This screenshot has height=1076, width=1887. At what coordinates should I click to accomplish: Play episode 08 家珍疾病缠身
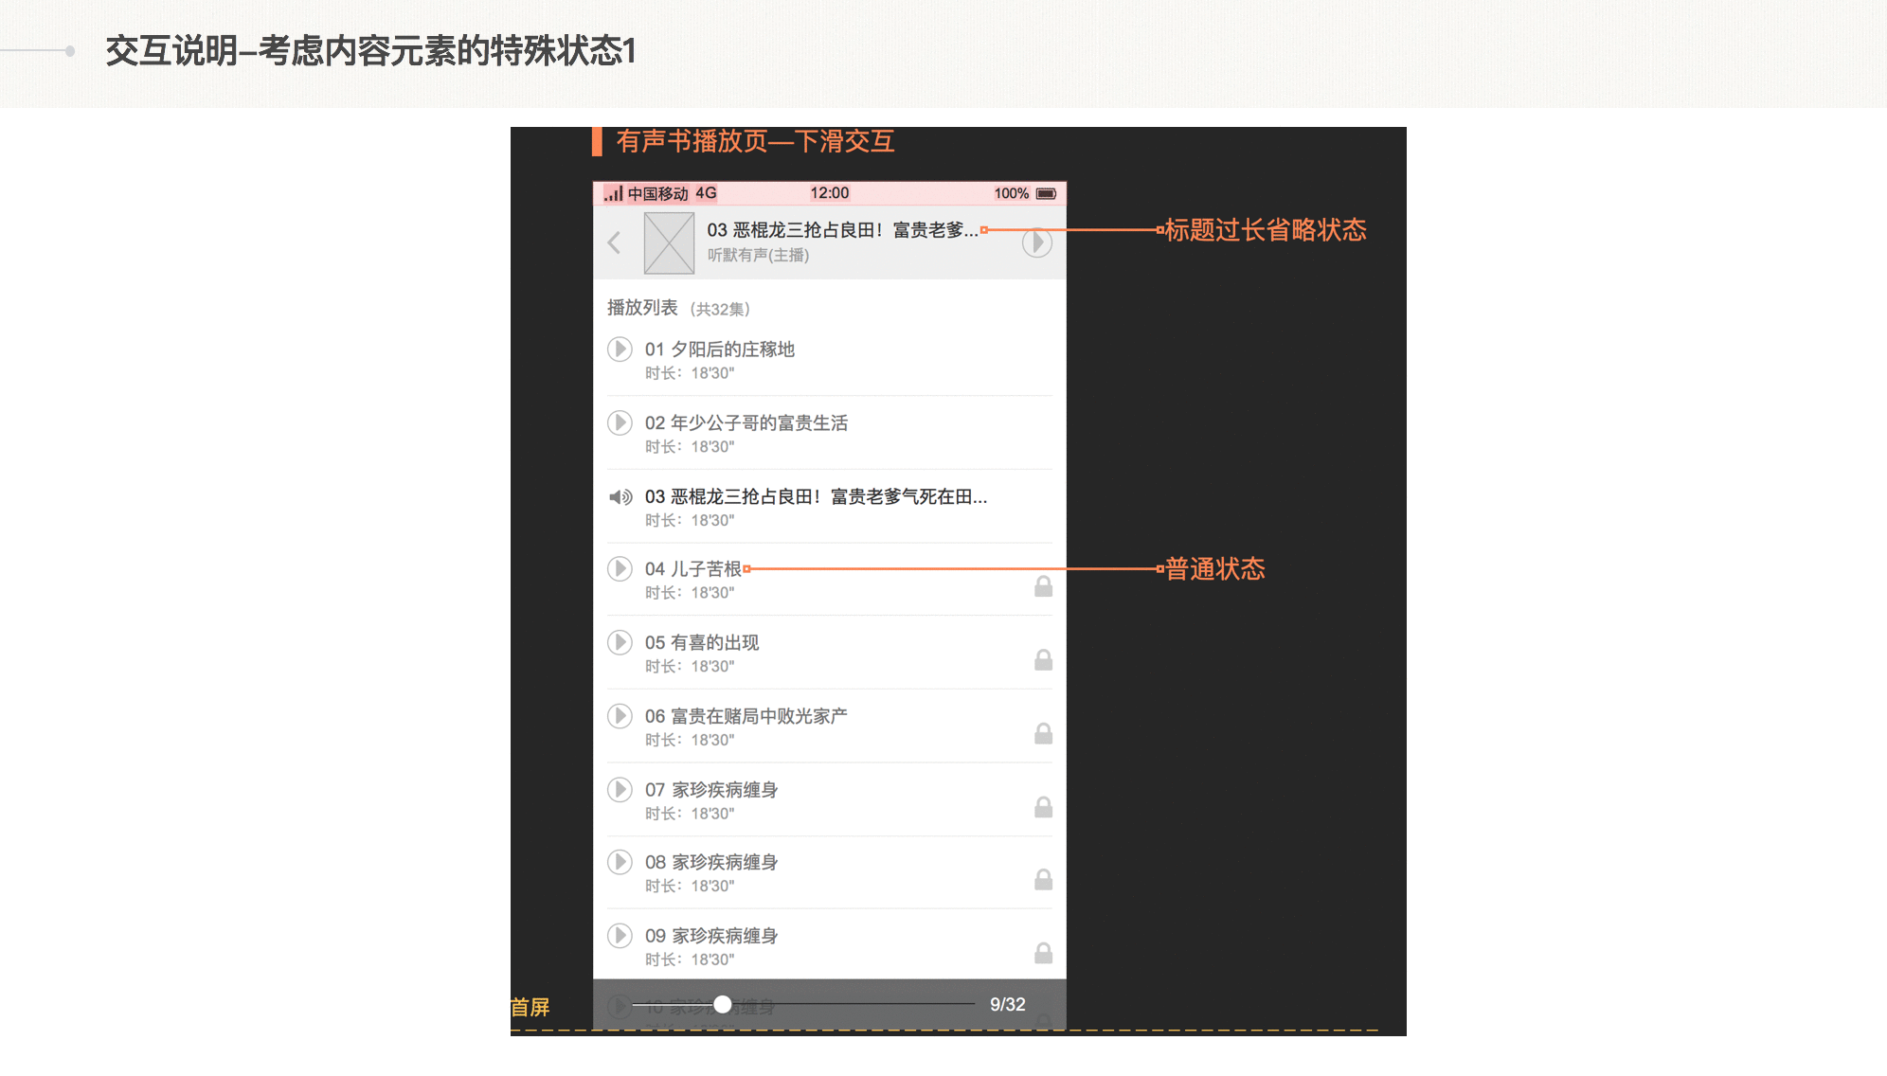point(620,862)
